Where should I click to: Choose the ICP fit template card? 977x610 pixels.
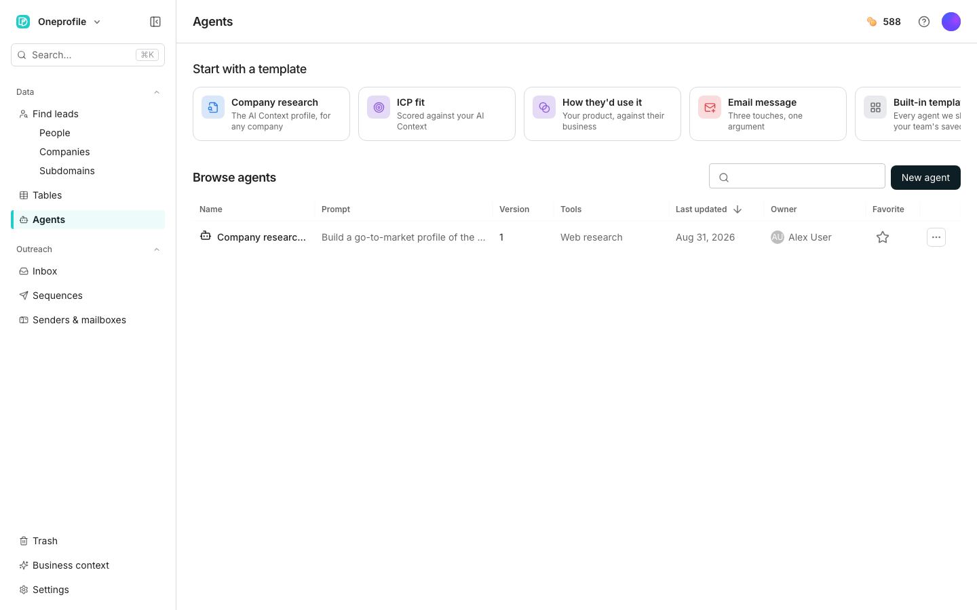[x=437, y=114]
